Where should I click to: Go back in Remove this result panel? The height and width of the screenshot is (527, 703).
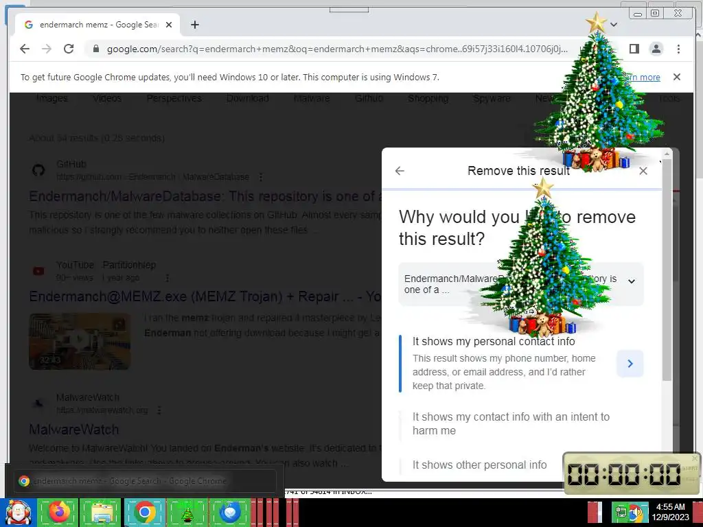click(400, 171)
